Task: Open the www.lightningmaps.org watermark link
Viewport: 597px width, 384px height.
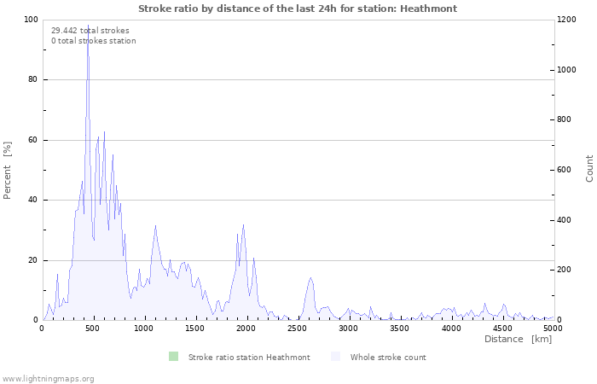Action: click(x=48, y=378)
